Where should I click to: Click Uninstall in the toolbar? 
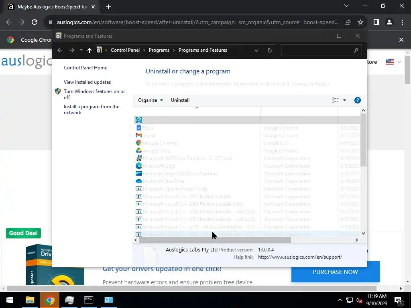point(180,100)
